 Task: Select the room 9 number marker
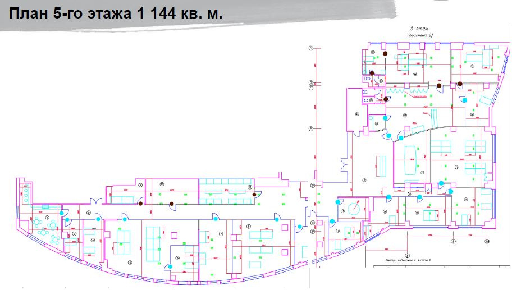click(141, 184)
